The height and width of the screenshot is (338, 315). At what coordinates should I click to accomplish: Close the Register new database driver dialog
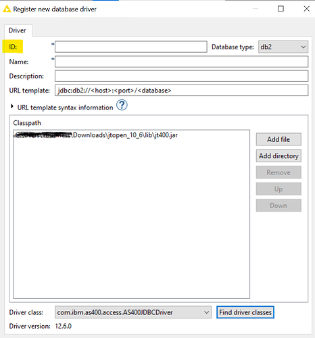click(306, 9)
